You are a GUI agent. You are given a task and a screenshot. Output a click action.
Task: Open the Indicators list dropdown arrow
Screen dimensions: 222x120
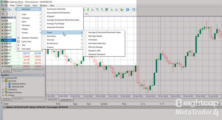124,10
